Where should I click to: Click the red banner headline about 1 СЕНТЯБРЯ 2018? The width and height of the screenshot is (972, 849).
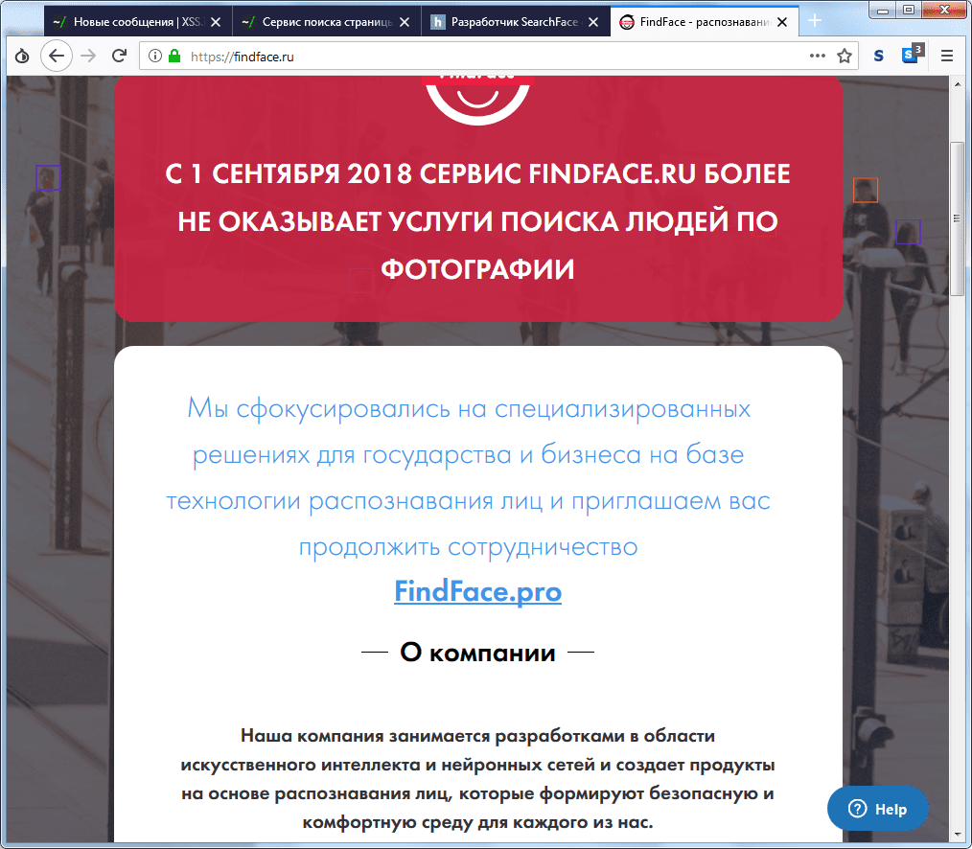coord(478,221)
